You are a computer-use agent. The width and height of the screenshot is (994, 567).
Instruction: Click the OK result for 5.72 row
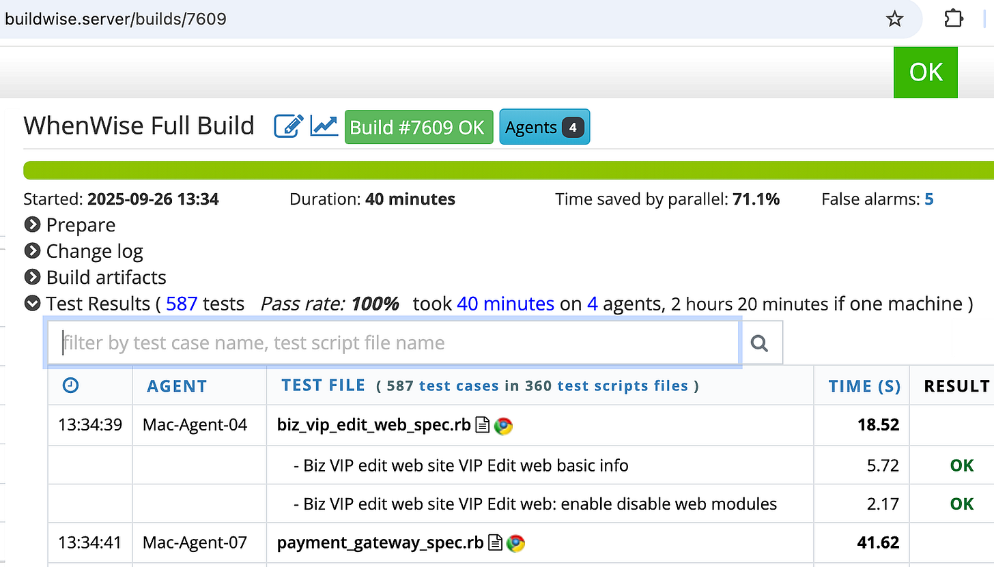962,465
